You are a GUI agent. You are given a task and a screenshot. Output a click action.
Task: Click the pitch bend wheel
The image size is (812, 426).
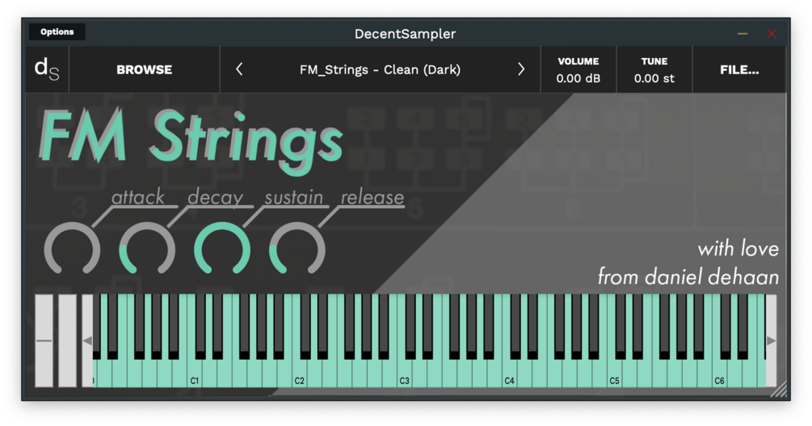click(44, 340)
